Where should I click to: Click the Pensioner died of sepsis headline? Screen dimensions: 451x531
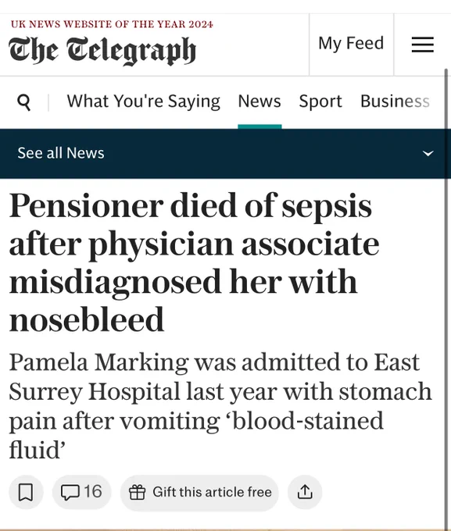point(195,262)
